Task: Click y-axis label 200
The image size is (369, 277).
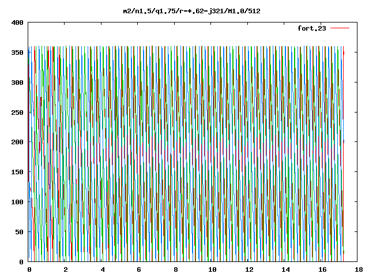Action: pos(17,142)
